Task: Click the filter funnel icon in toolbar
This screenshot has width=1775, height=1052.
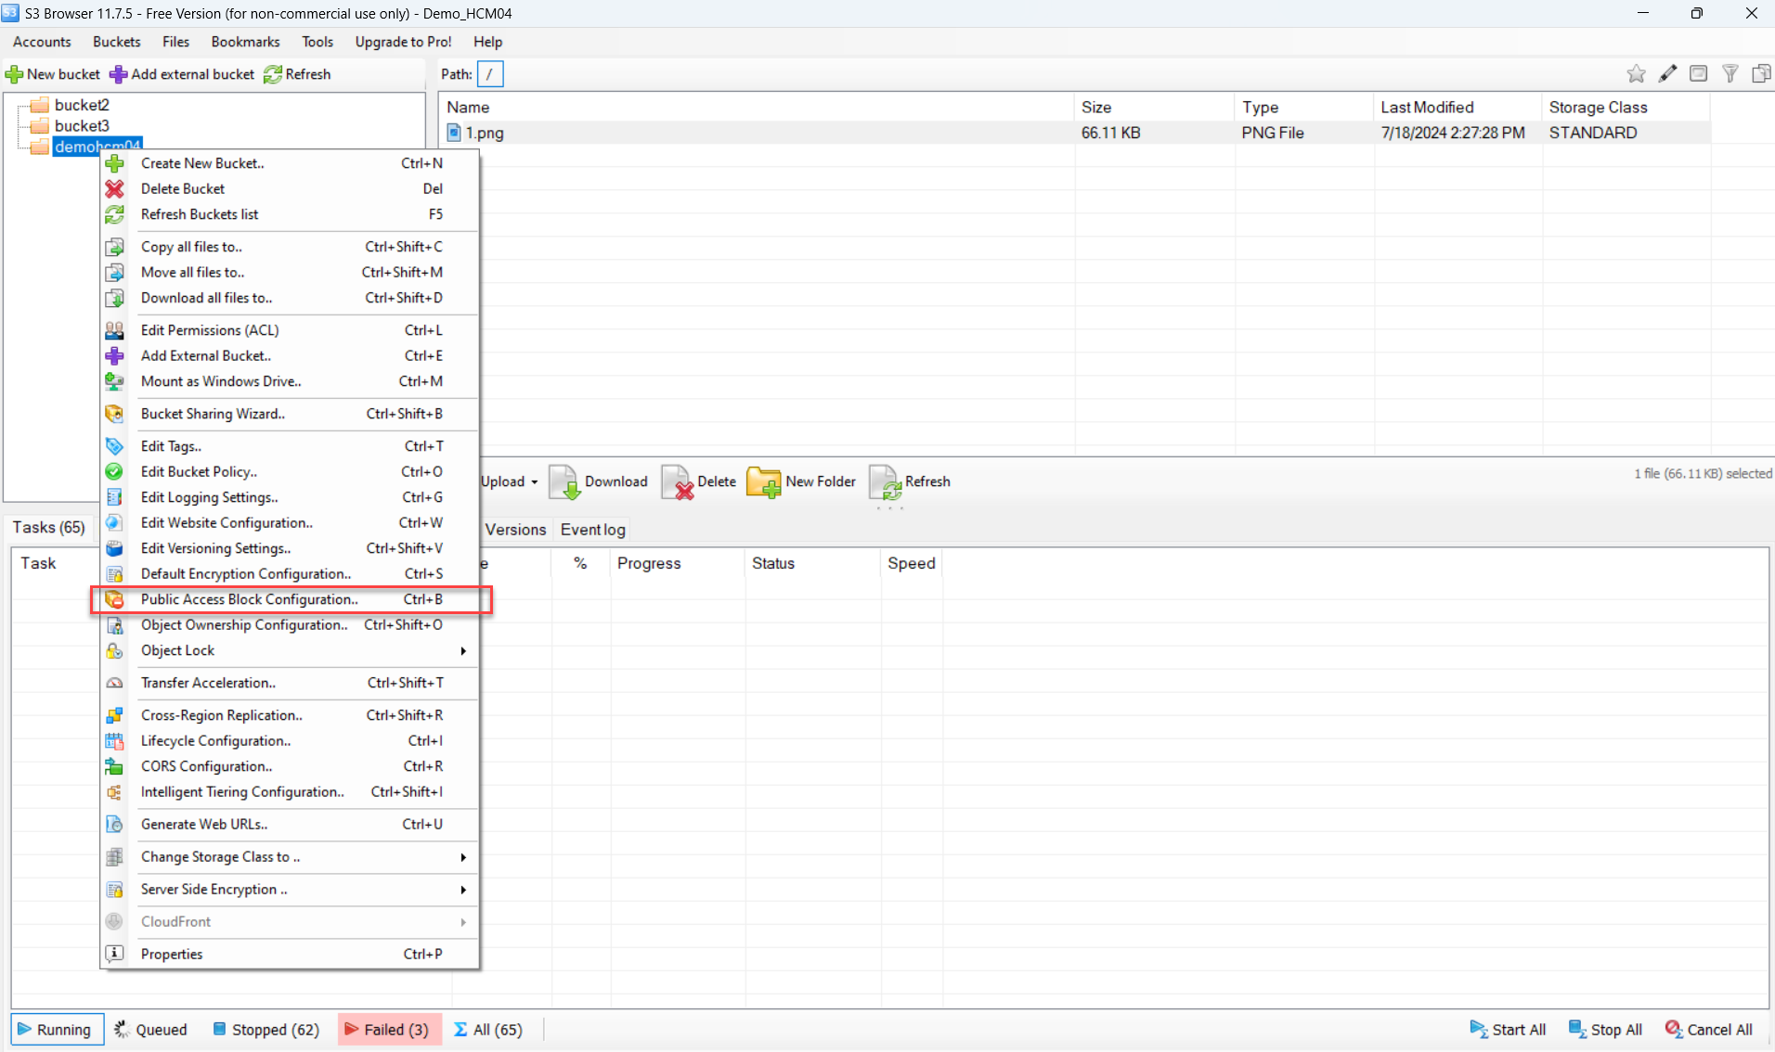Action: coord(1730,74)
